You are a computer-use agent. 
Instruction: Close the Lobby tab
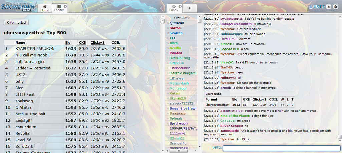click(x=180, y=6)
